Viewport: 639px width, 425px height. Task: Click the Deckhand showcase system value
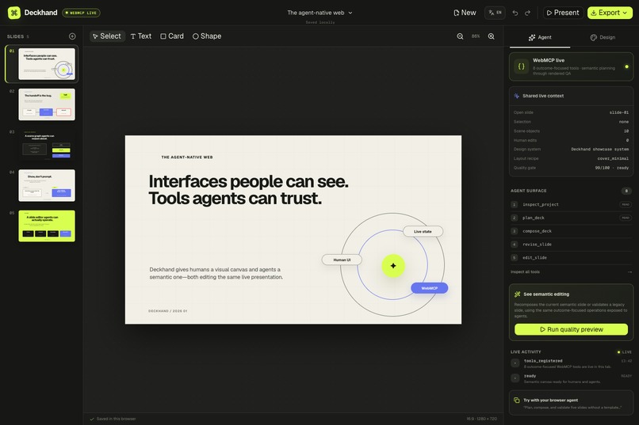coord(599,150)
